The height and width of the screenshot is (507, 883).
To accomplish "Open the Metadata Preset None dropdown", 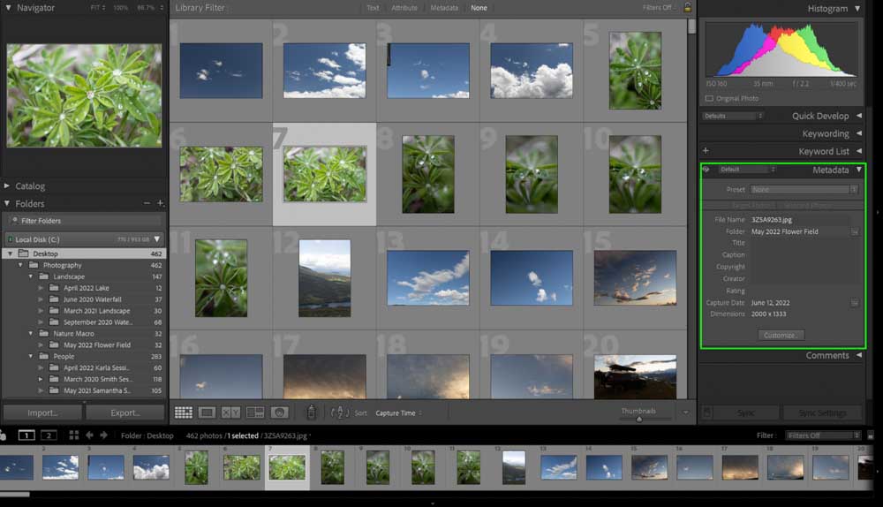I will click(x=804, y=189).
